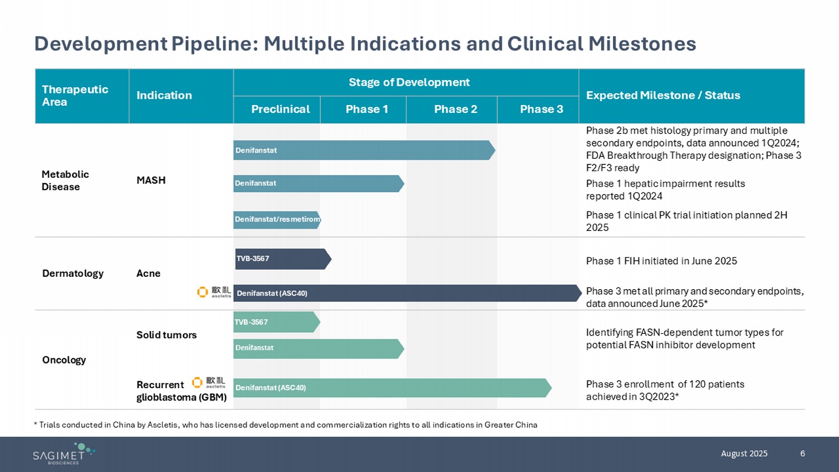
Task: Click the slide page number 6
Action: pos(802,454)
